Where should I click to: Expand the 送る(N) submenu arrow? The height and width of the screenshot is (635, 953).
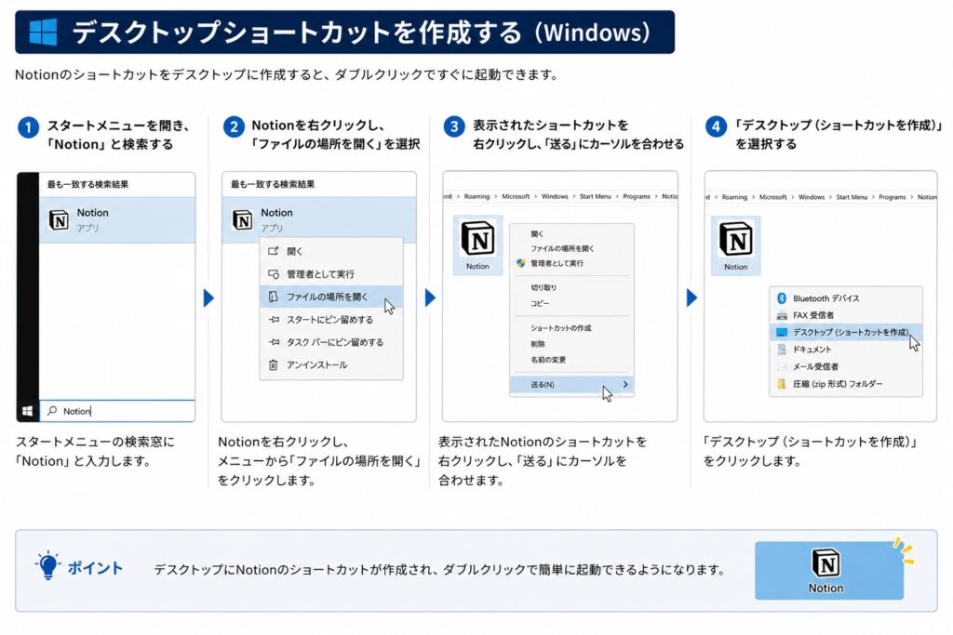coord(625,384)
